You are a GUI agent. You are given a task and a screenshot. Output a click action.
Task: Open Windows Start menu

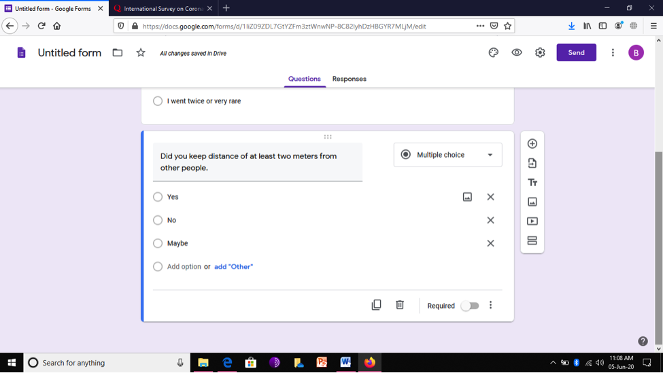click(12, 363)
